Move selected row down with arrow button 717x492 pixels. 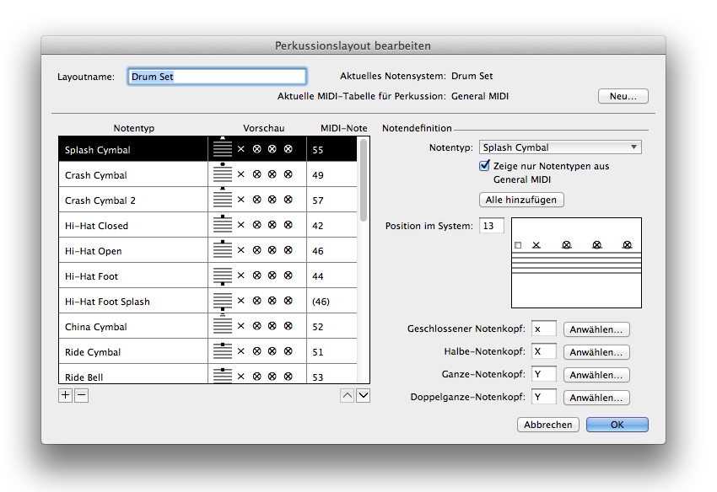(364, 396)
